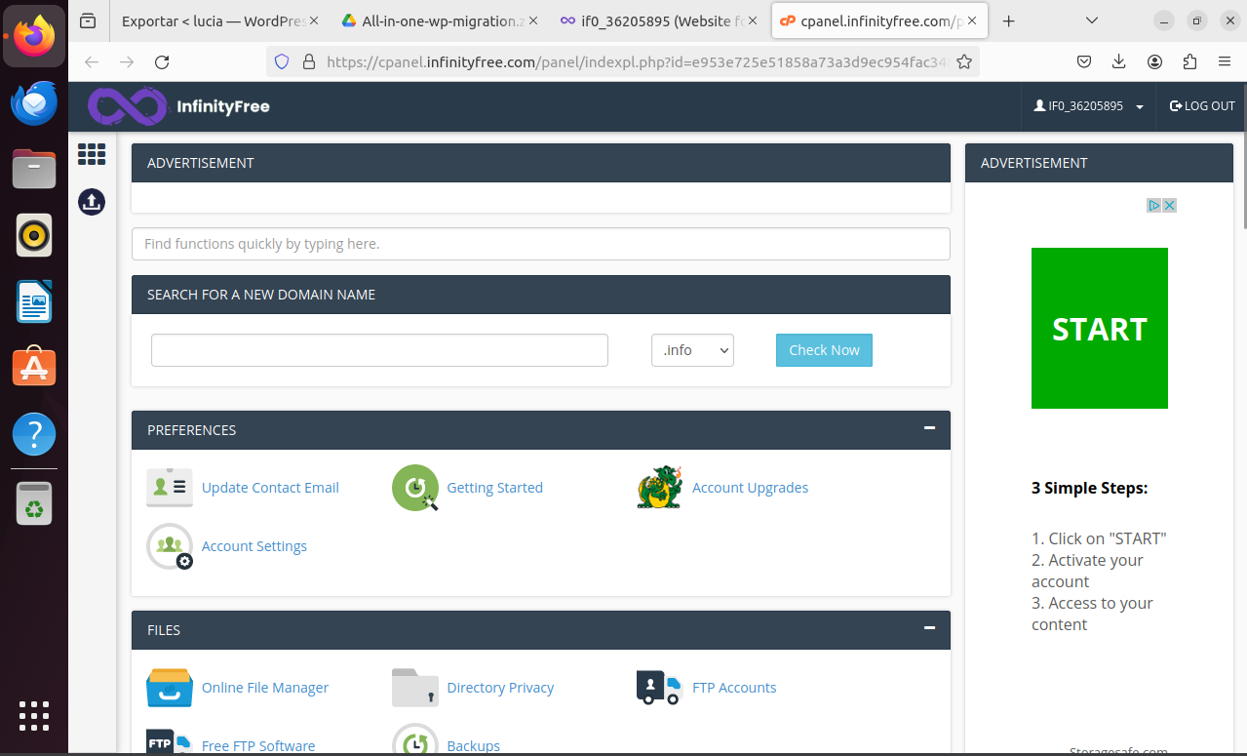1247x756 pixels.
Task: Expand the IF0_36205895 user menu
Action: click(1089, 106)
